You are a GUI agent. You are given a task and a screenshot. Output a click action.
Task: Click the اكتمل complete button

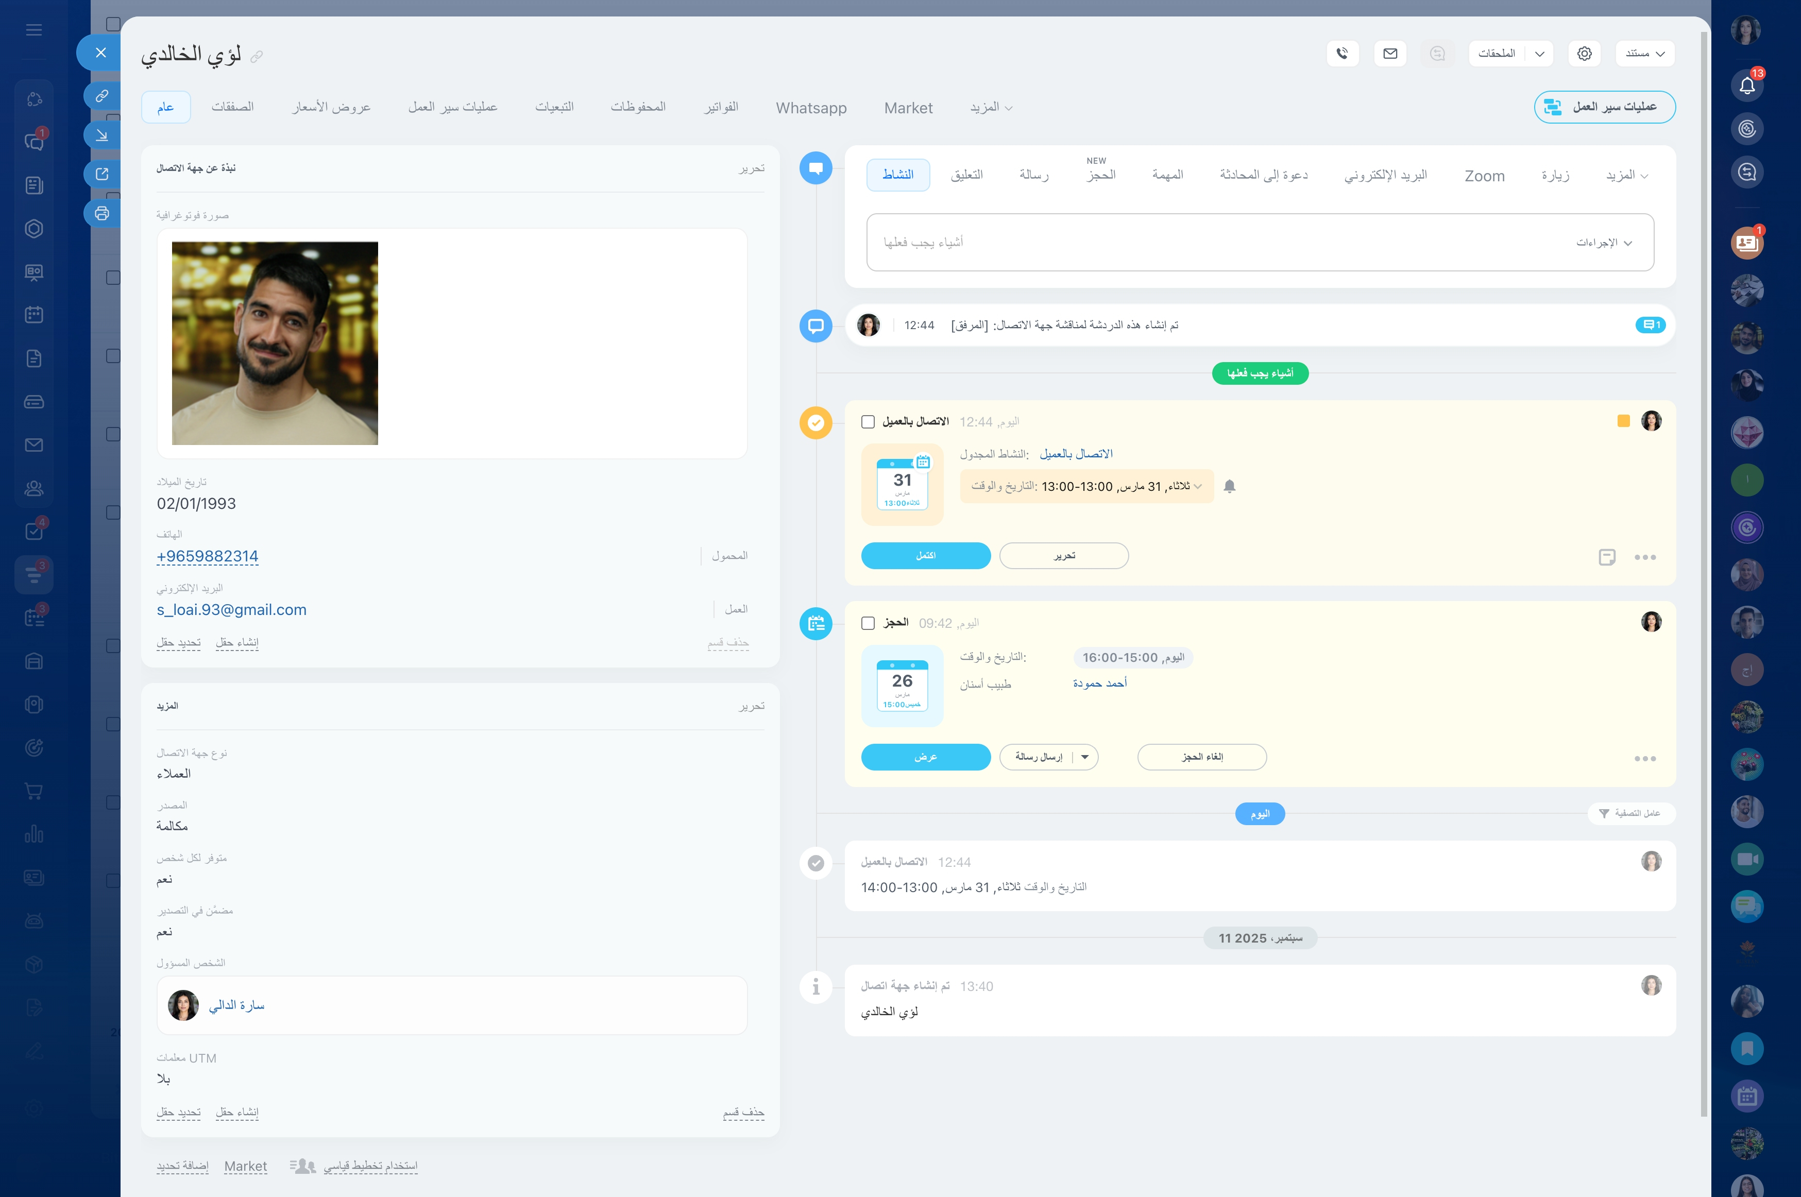click(x=925, y=556)
